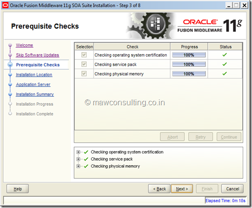The image size is (252, 208).
Task: Toggle checkbox for Checking operating system certification
Action: tap(84, 55)
